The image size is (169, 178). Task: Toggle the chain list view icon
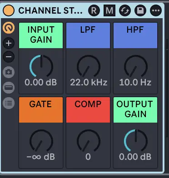[9, 103]
